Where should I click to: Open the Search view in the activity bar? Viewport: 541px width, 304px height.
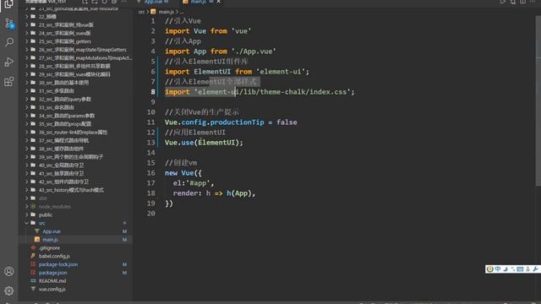pos(9,42)
